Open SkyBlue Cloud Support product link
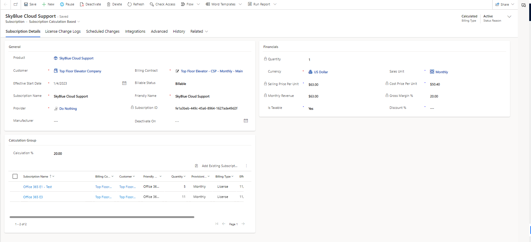This screenshot has height=242, width=531. coord(76,58)
